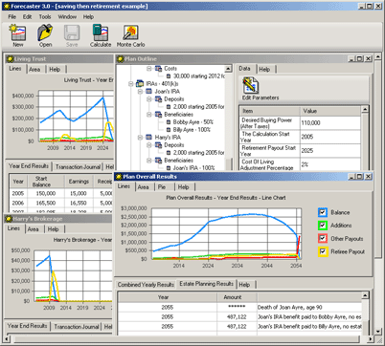Click the 2006 row in Living Trust table

coord(60,203)
